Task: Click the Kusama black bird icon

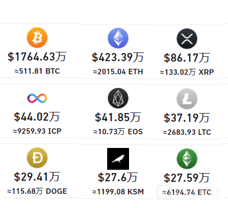Action: [x=118, y=159]
